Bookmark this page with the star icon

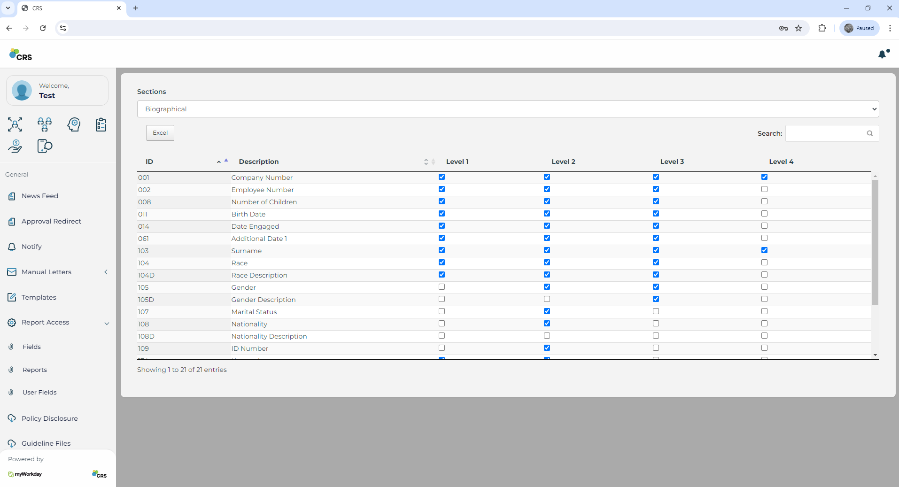pyautogui.click(x=798, y=28)
